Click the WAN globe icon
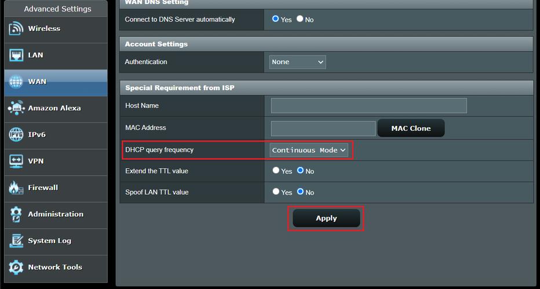The width and height of the screenshot is (540, 289). 16,82
